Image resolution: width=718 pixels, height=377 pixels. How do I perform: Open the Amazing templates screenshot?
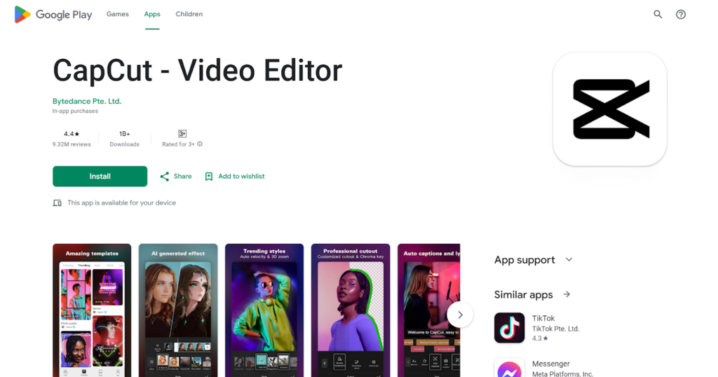point(92,310)
